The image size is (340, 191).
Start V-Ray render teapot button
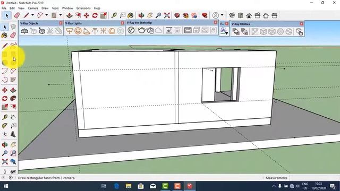tap(141, 30)
